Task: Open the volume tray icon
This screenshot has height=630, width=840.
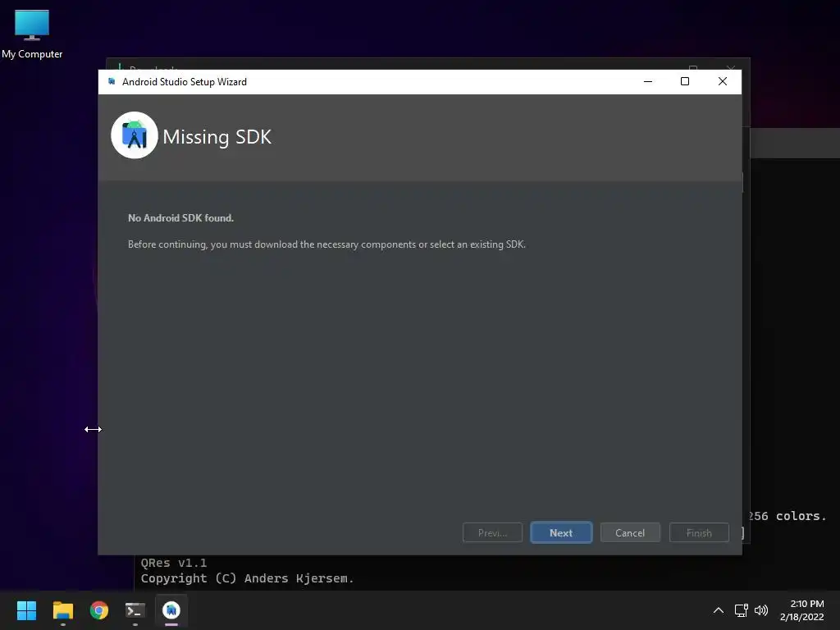Action: click(760, 610)
